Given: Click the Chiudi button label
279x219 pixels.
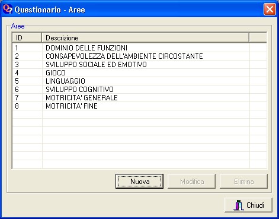Looking at the screenshot, I should 255,205.
